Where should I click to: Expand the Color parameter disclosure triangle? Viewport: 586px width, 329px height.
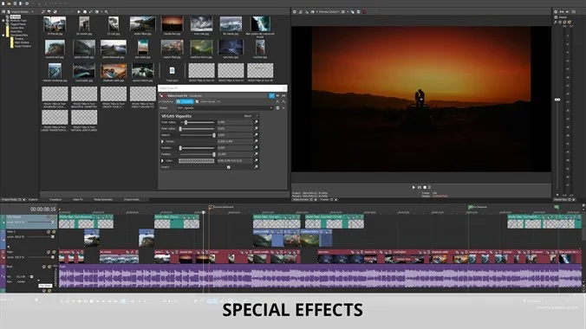(x=162, y=160)
